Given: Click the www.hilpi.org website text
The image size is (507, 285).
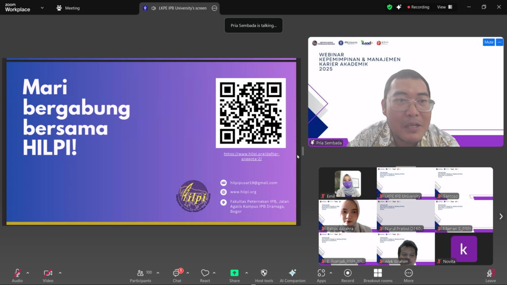Looking at the screenshot, I should (x=243, y=192).
